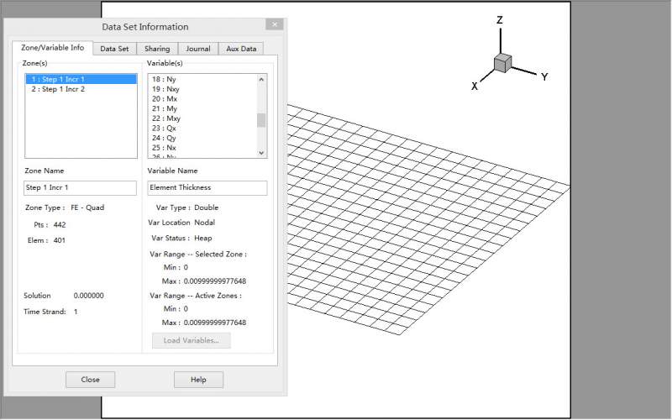Select variable 23 : Qx
This screenshot has height=420, width=672.
[202, 129]
